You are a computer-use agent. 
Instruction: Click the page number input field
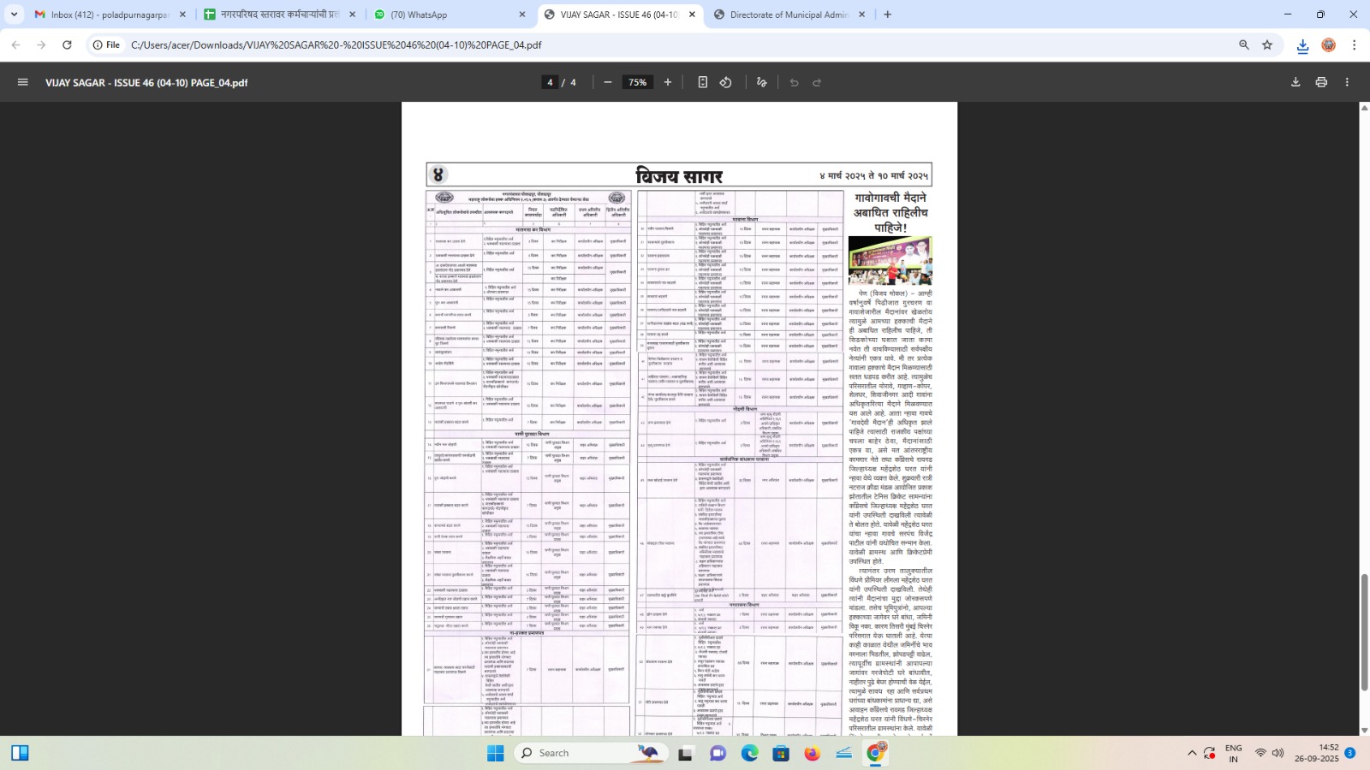[550, 82]
